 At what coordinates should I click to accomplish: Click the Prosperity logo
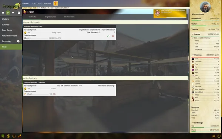[x=11, y=6]
